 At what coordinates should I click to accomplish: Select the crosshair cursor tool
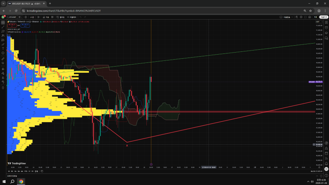coord(3,22)
